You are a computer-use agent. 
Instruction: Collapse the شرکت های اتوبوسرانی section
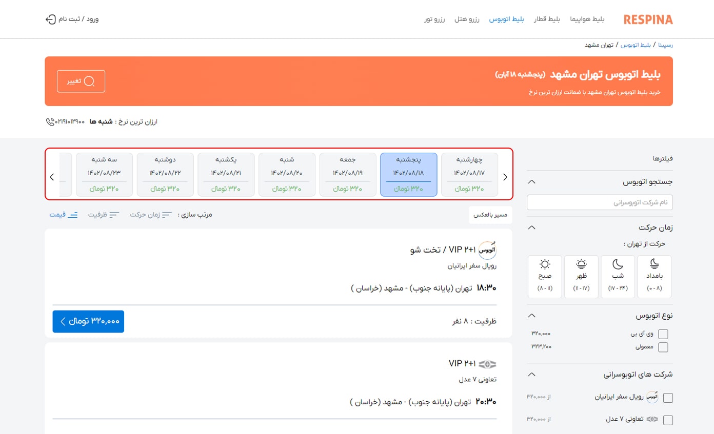tap(531, 374)
